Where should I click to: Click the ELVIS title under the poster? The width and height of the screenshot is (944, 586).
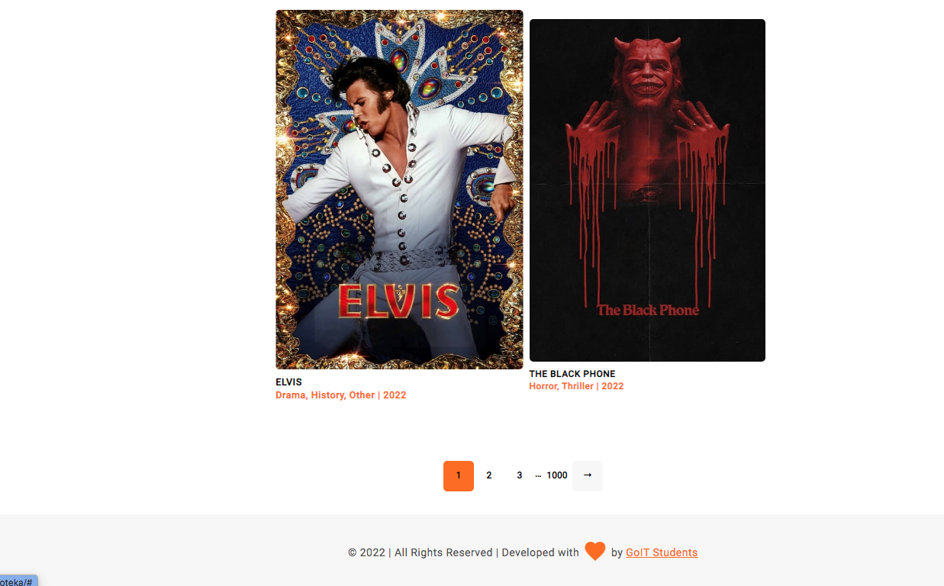coord(288,382)
